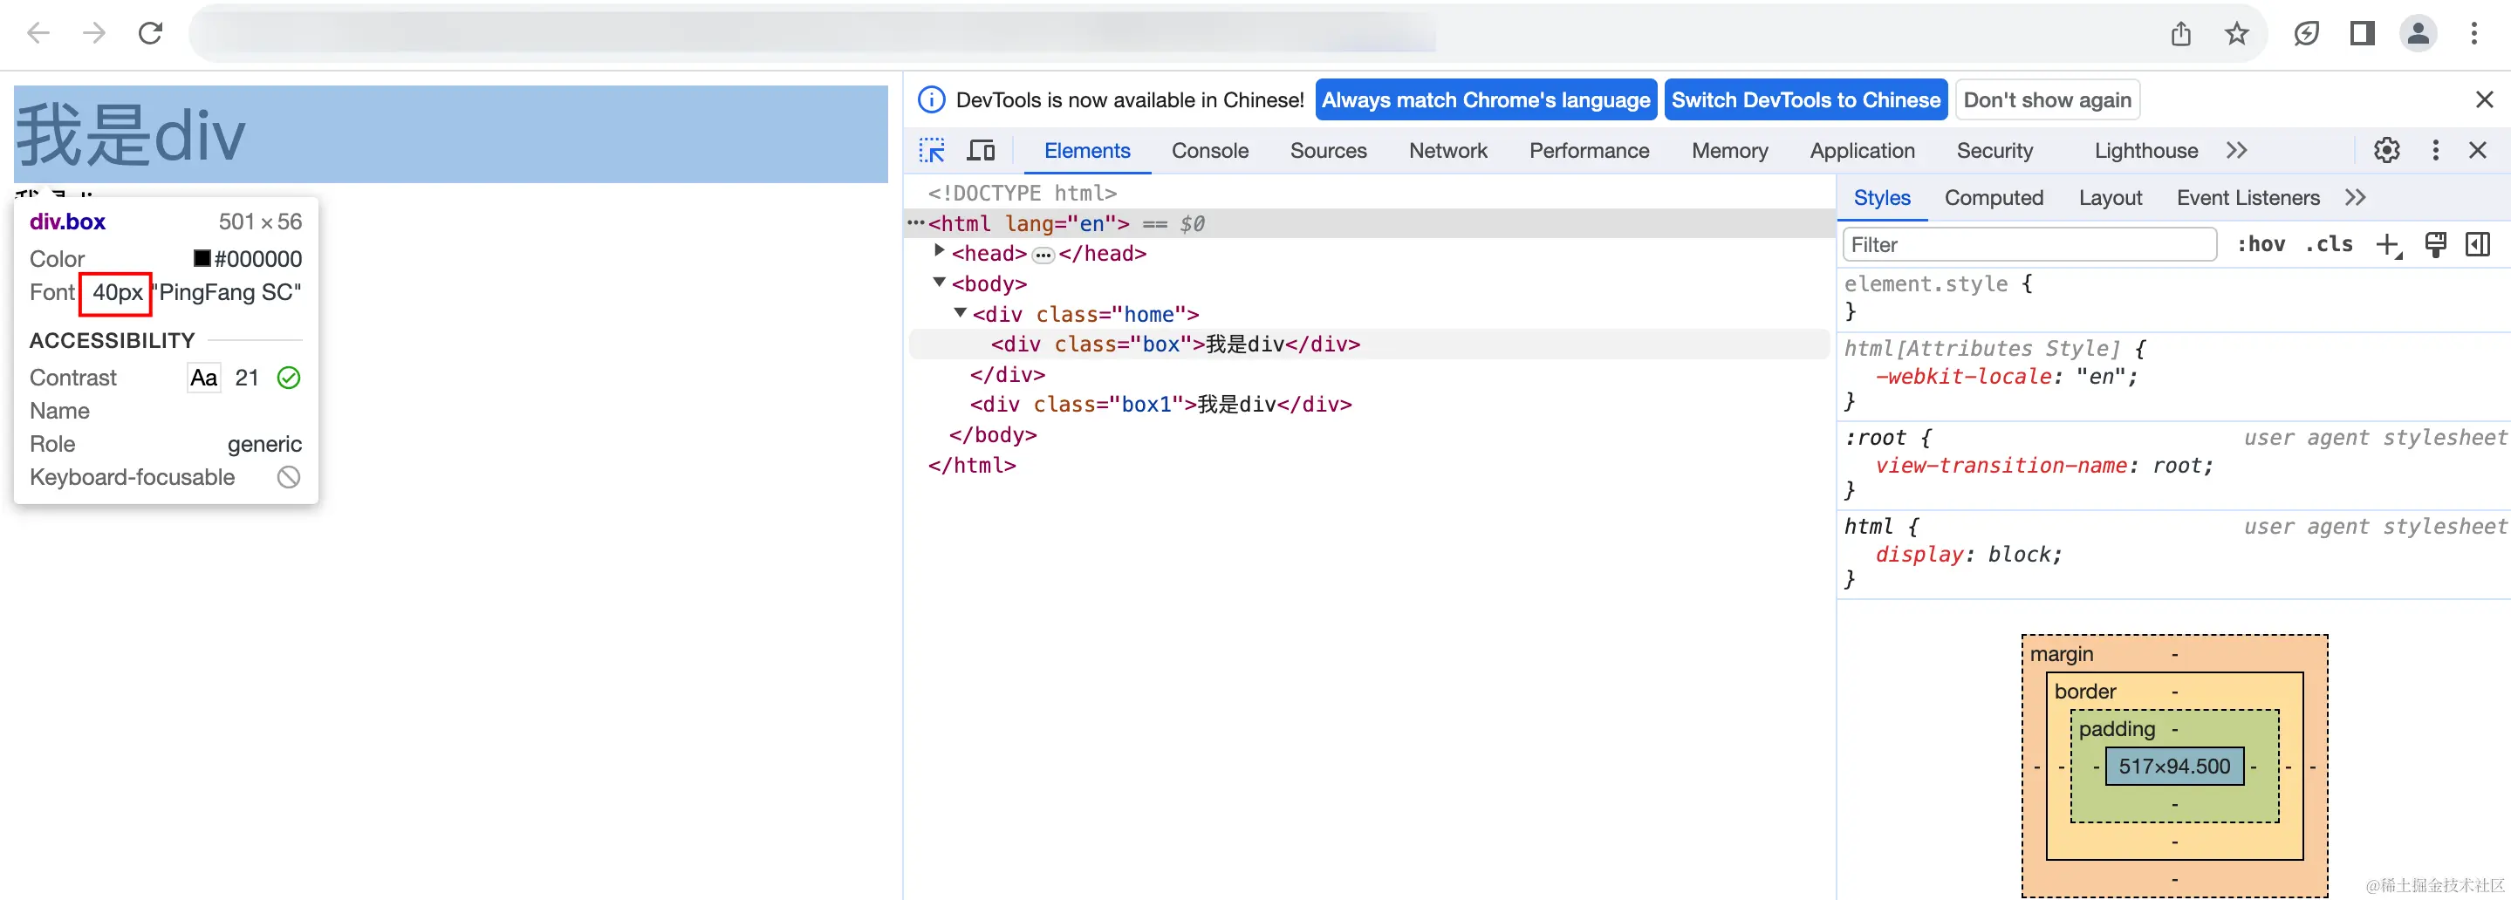Click Always match Chrome's language
Image resolution: width=2511 pixels, height=900 pixels.
click(1486, 99)
